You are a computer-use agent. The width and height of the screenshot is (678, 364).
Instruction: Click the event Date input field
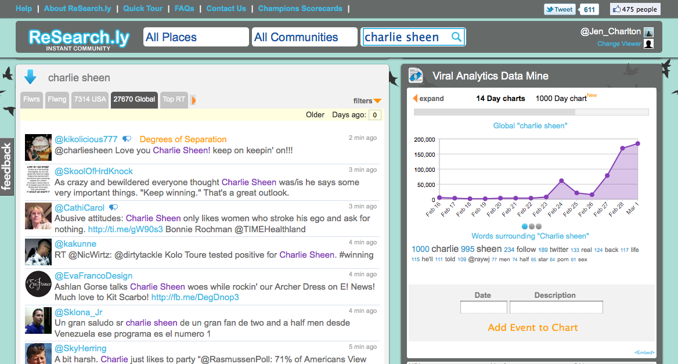click(x=484, y=307)
